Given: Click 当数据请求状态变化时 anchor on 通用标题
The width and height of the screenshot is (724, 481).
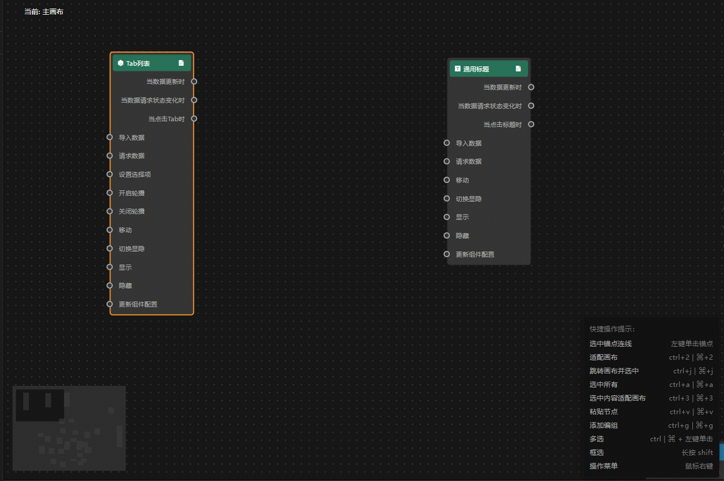Looking at the screenshot, I should [x=531, y=105].
